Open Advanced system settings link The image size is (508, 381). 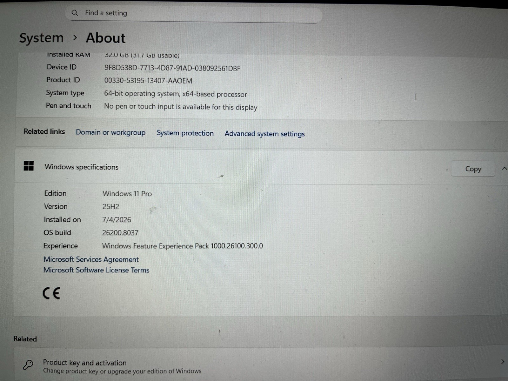click(x=264, y=134)
